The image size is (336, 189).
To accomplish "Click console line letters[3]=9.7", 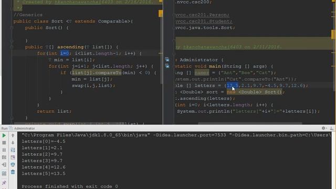I will click(42, 161).
